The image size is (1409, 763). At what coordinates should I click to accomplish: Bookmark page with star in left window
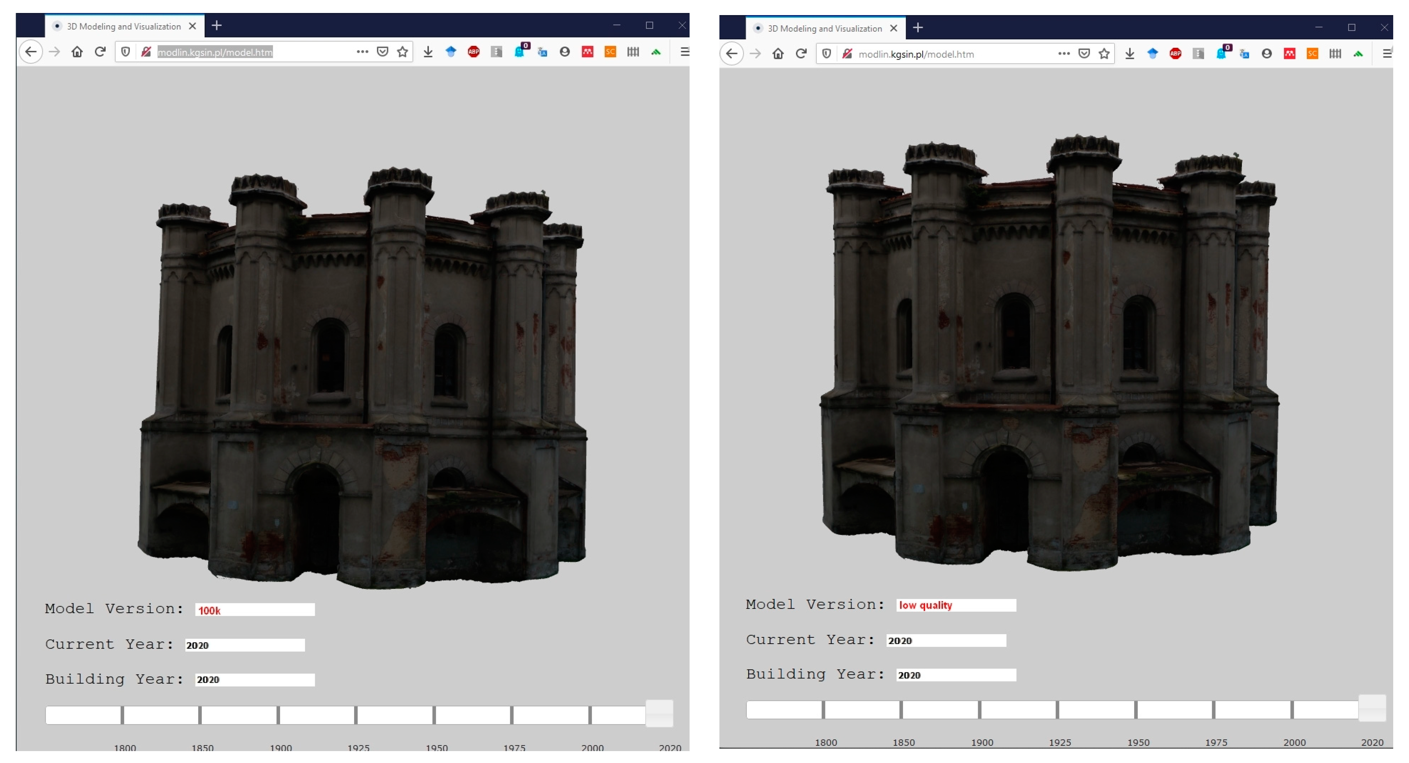pos(403,52)
